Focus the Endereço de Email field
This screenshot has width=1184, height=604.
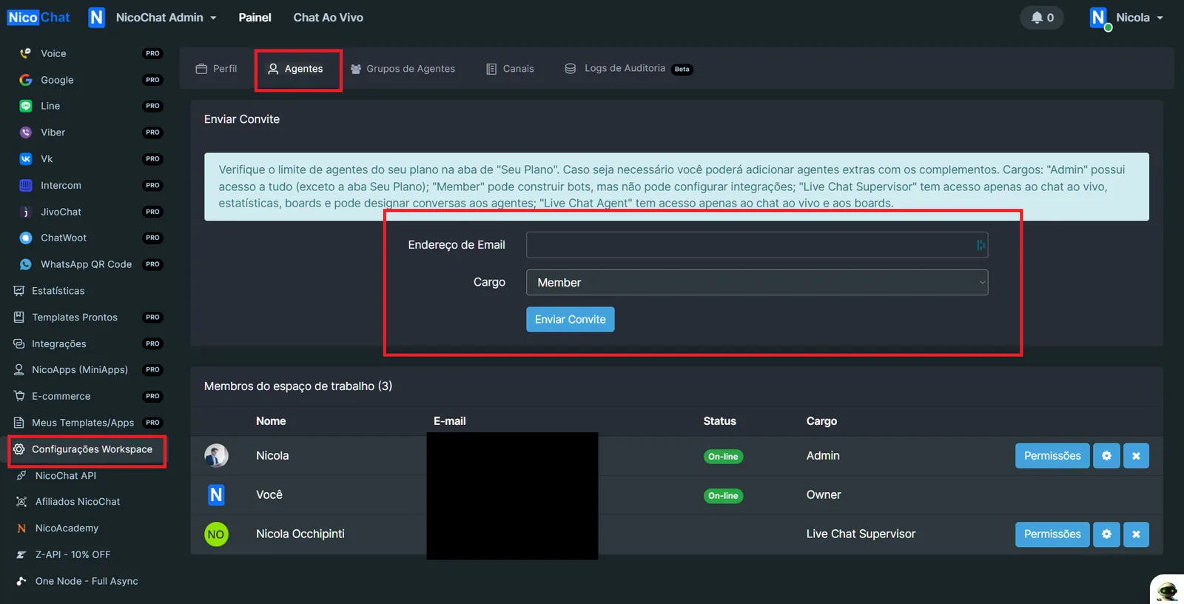pos(757,245)
